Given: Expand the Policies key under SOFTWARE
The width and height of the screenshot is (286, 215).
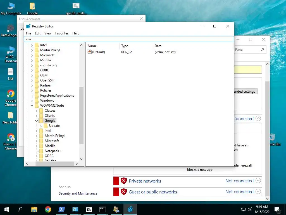Looking at the screenshot, I should tap(32, 90).
